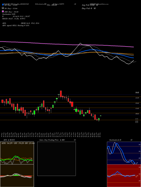Click the 'Intra Day Trading Price & MR' title
141x187 pixels.
tap(52, 140)
